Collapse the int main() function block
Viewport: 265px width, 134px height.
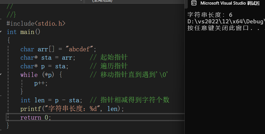[x=1, y=32]
